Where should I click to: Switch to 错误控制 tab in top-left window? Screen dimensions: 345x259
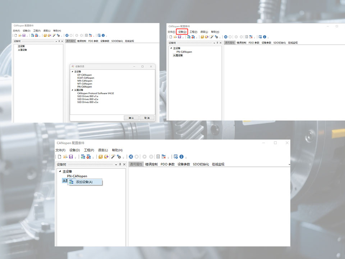click(x=82, y=41)
